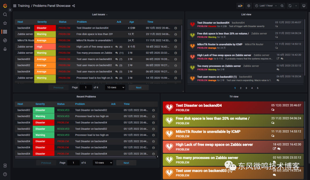Open ack comments (7) for backend03 macro
The image size is (310, 180).
[x=119, y=59]
